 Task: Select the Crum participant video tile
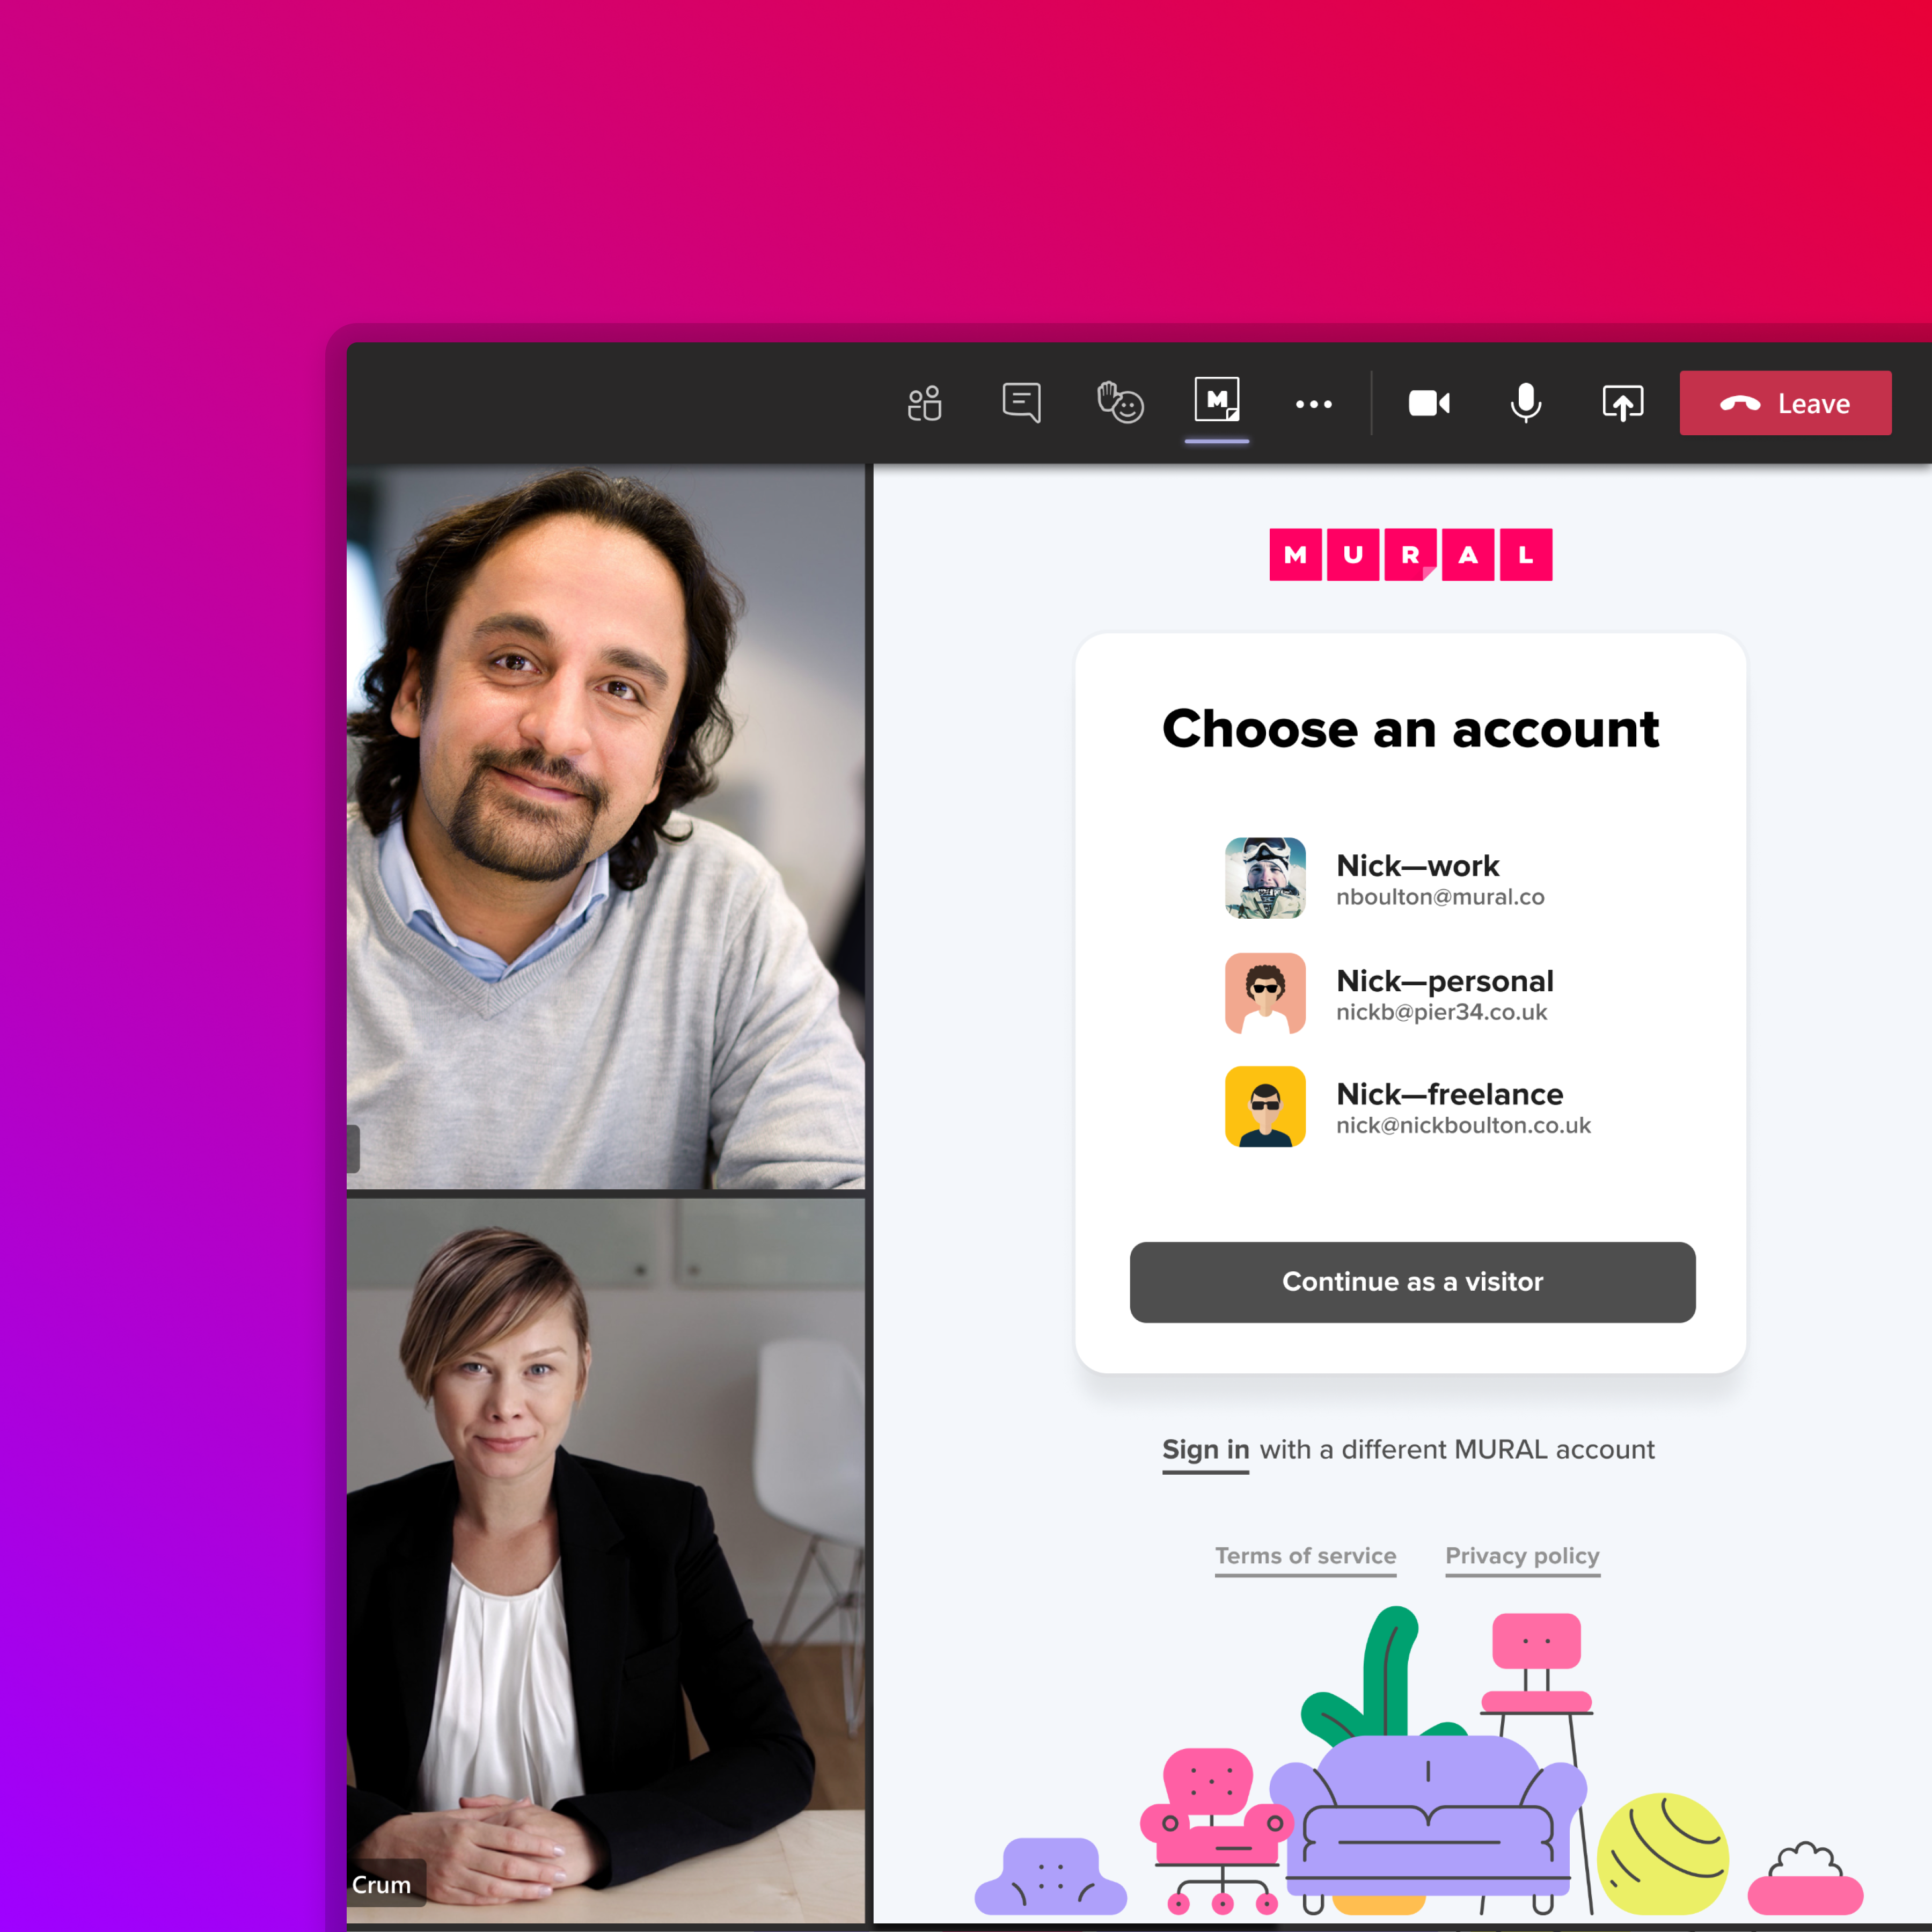[605, 1560]
